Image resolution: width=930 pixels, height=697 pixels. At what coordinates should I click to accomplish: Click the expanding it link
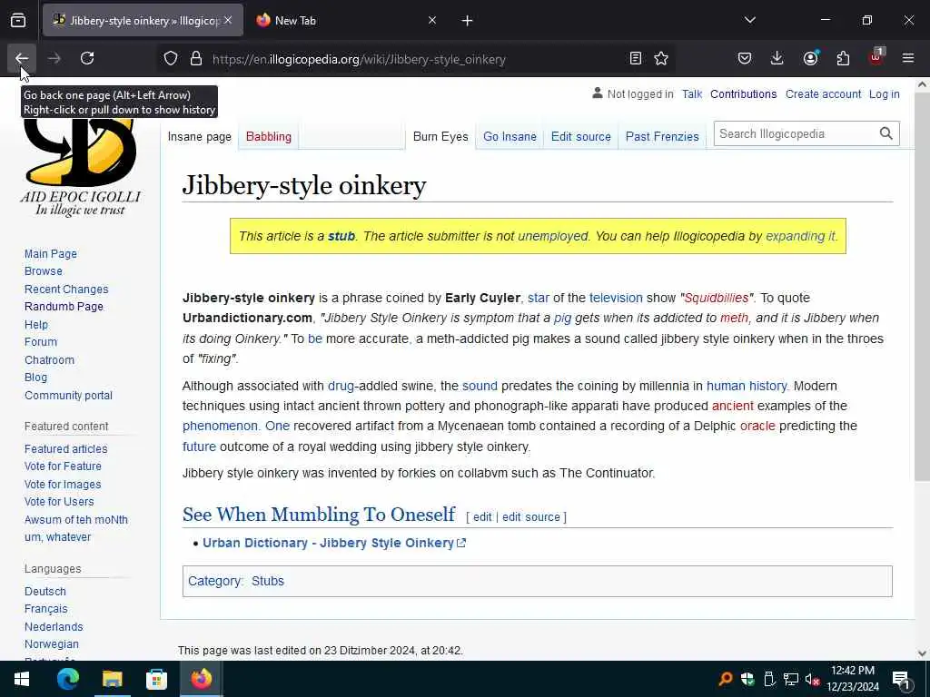[x=800, y=236]
